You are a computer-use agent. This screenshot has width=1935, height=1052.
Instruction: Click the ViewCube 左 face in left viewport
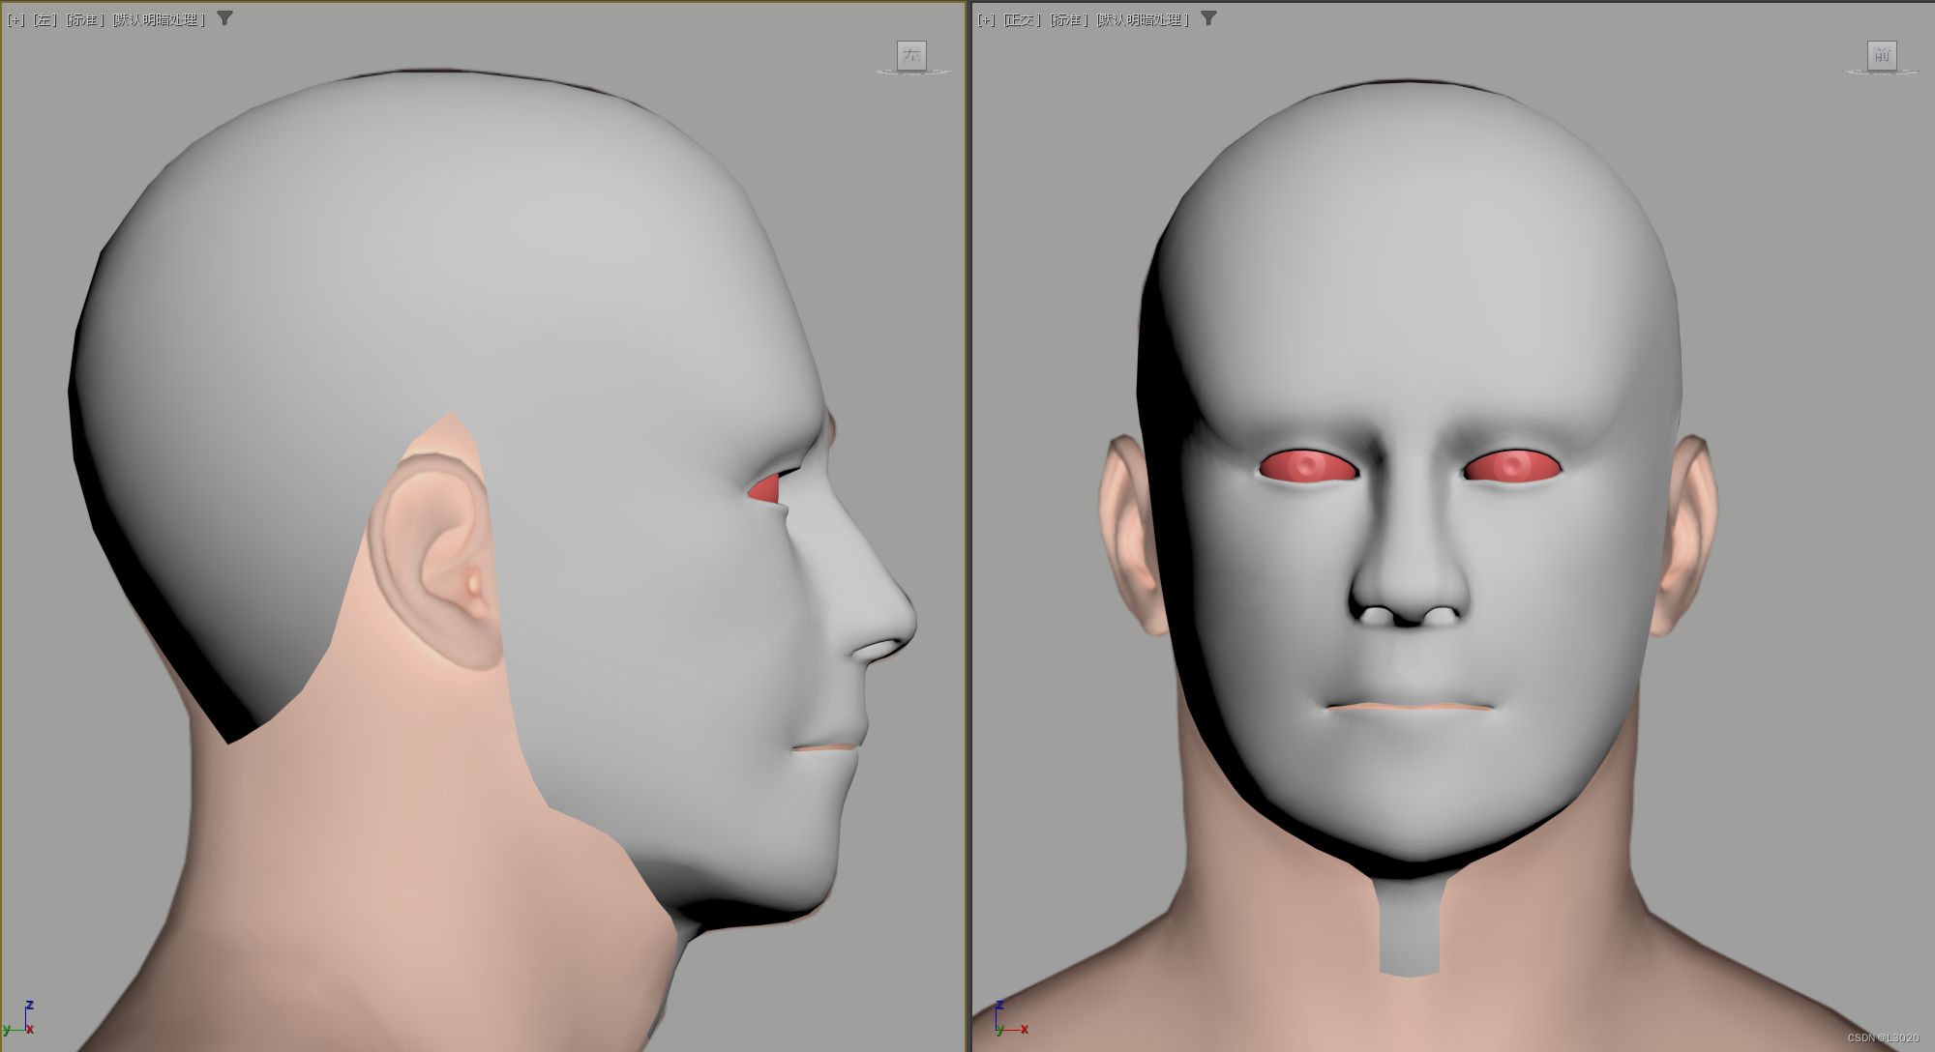coord(911,56)
